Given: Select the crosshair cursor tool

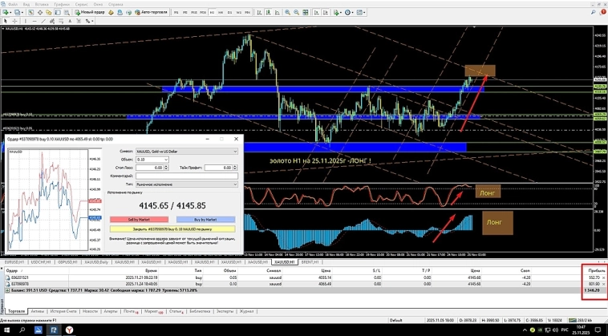Looking at the screenshot, I should click(x=16, y=21).
